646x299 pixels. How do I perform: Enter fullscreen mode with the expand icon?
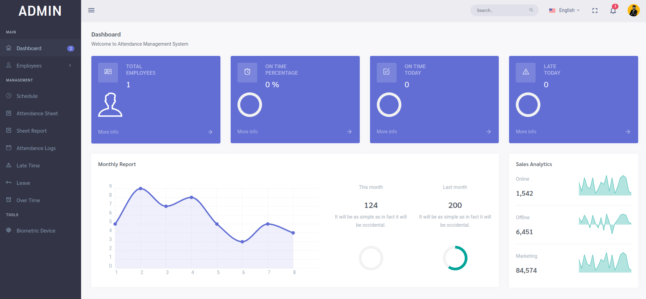click(595, 11)
